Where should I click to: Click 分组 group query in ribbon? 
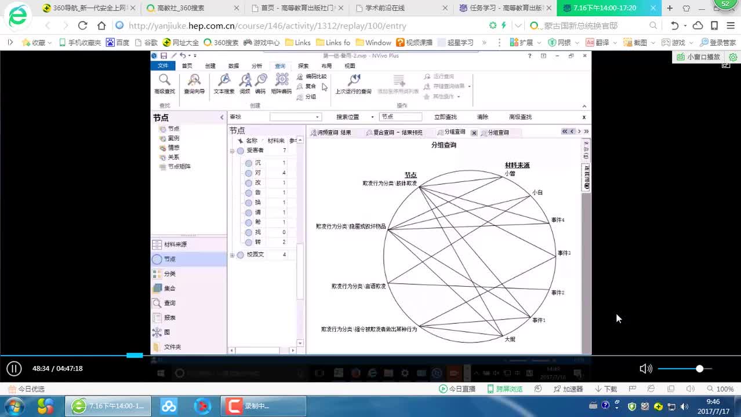click(307, 97)
